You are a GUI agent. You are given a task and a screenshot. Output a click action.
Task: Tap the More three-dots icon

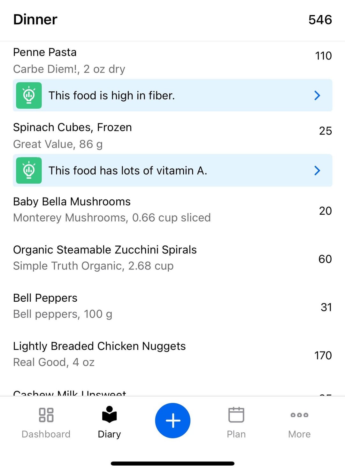point(299,415)
